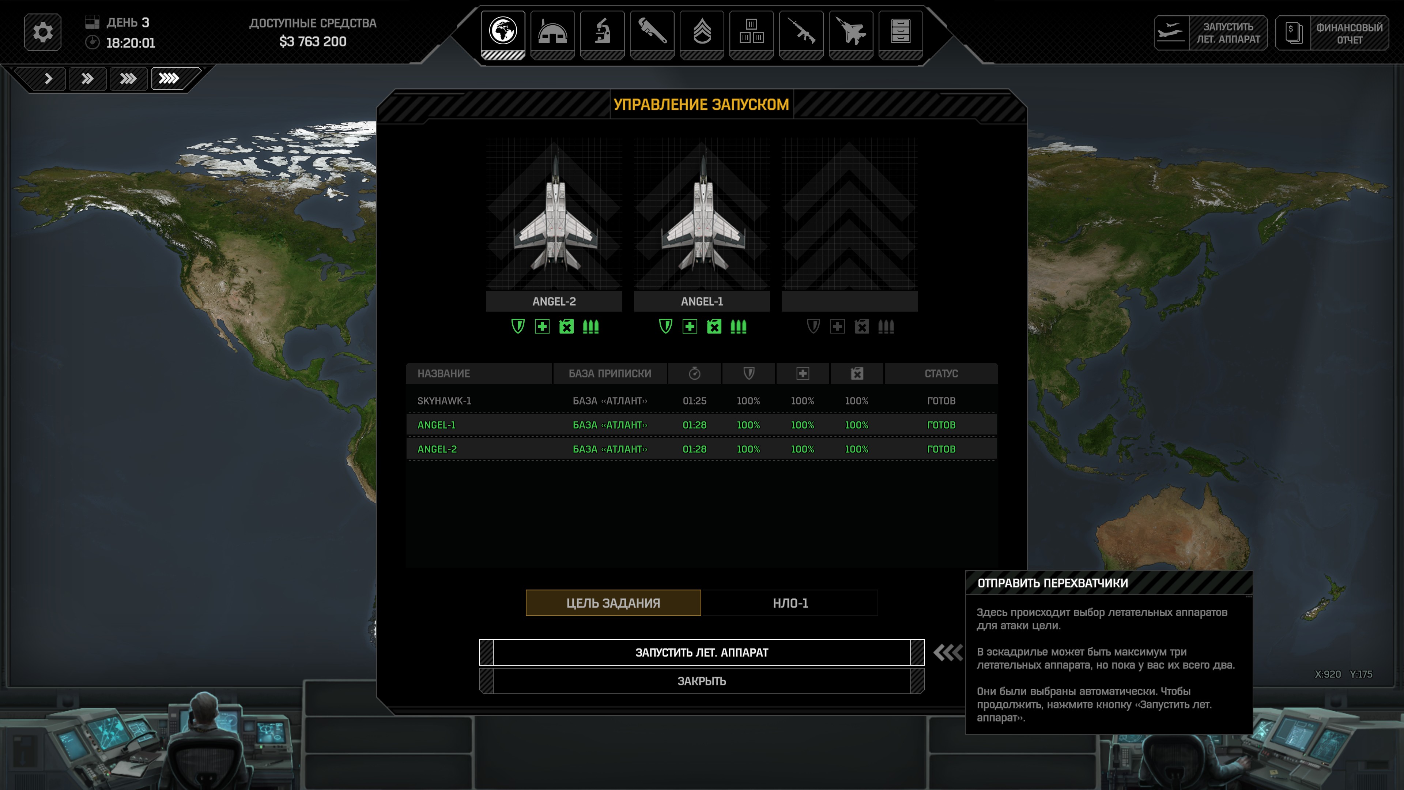Open the soldier equipment rifle screen
Viewport: 1404px width, 790px height.
(801, 31)
